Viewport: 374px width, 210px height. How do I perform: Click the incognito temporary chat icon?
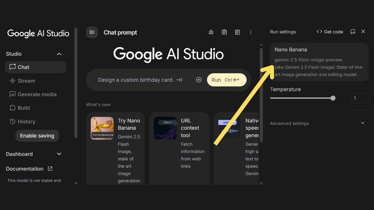pyautogui.click(x=211, y=32)
